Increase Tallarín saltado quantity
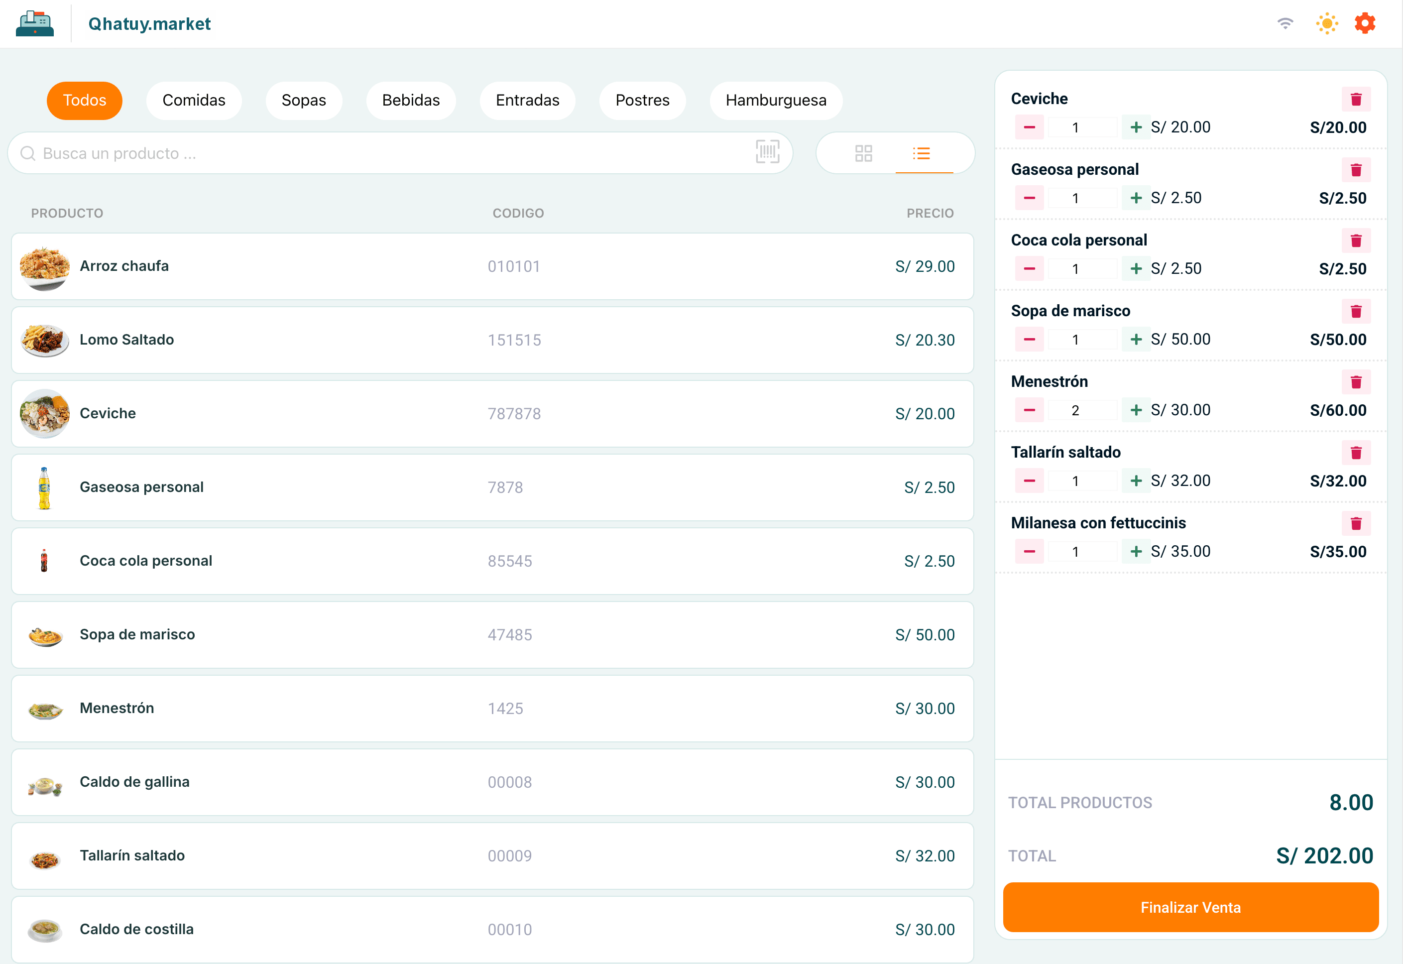Image resolution: width=1403 pixels, height=964 pixels. [1136, 480]
